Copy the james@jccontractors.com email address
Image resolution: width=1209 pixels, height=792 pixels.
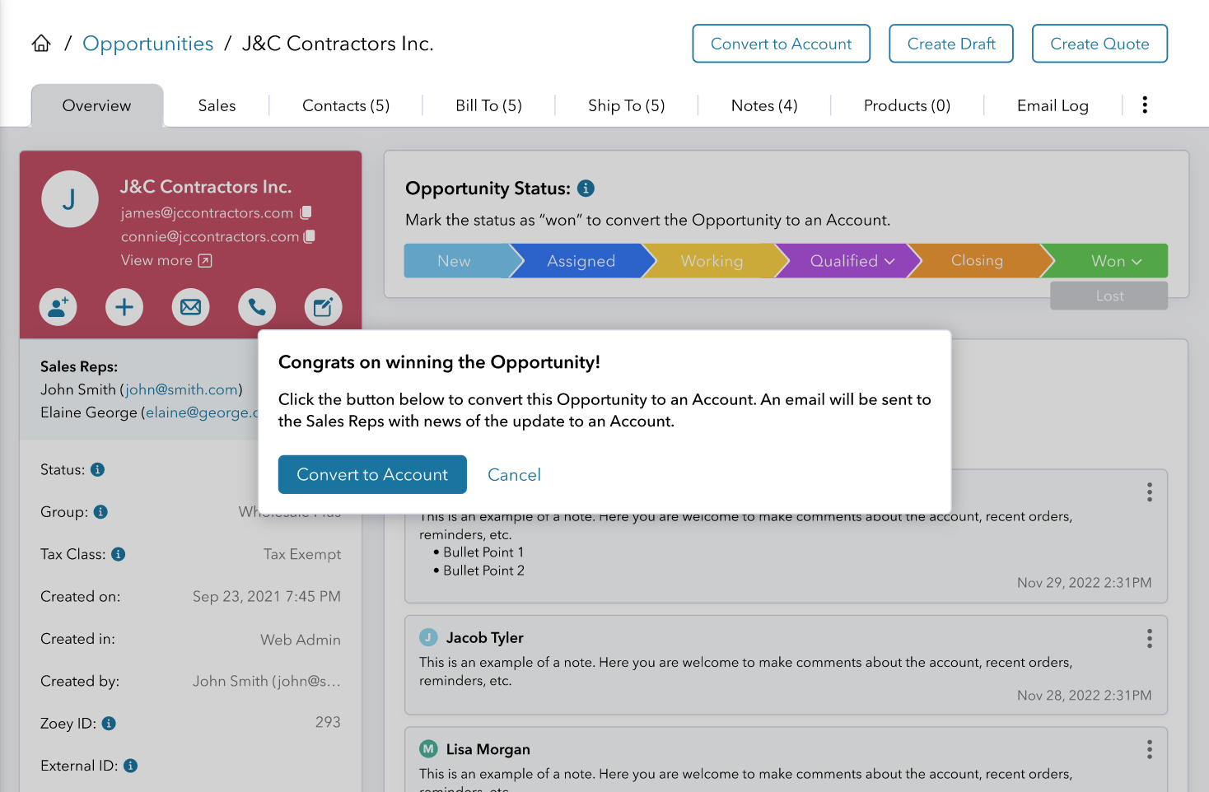coord(306,212)
